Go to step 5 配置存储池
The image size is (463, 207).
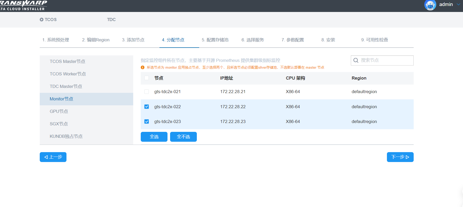[215, 40]
